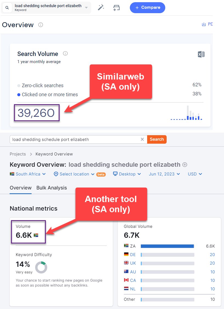Click the search volume mini bar chart
Viewport: 224px width, 309px height.
tap(186, 113)
